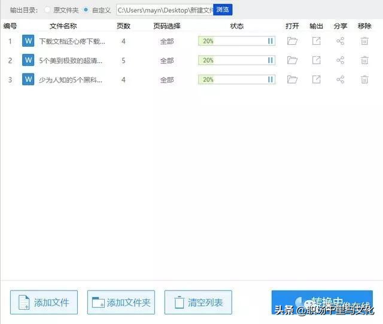Viewport: 383px width, 324px height.
Task: Share the file in row 1
Action: pos(341,41)
